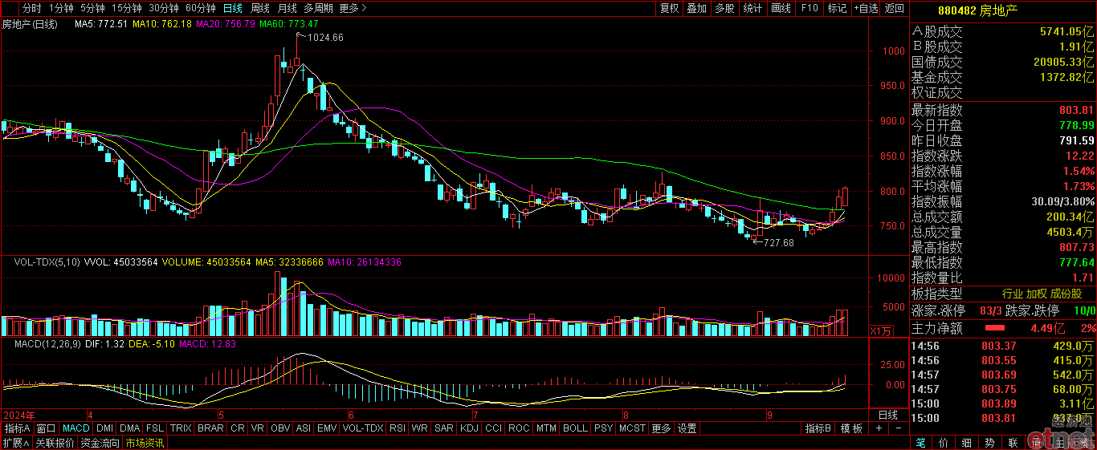The height and width of the screenshot is (450, 1097).
Task: Open the 资金流向 tab
Action: 100,443
